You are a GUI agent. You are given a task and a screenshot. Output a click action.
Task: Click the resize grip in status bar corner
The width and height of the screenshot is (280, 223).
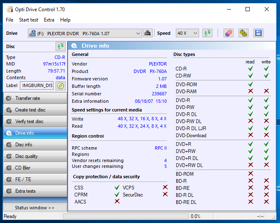(274, 217)
